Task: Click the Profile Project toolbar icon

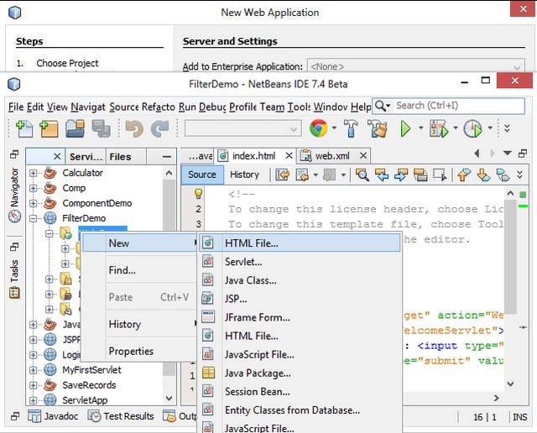Action: click(472, 128)
